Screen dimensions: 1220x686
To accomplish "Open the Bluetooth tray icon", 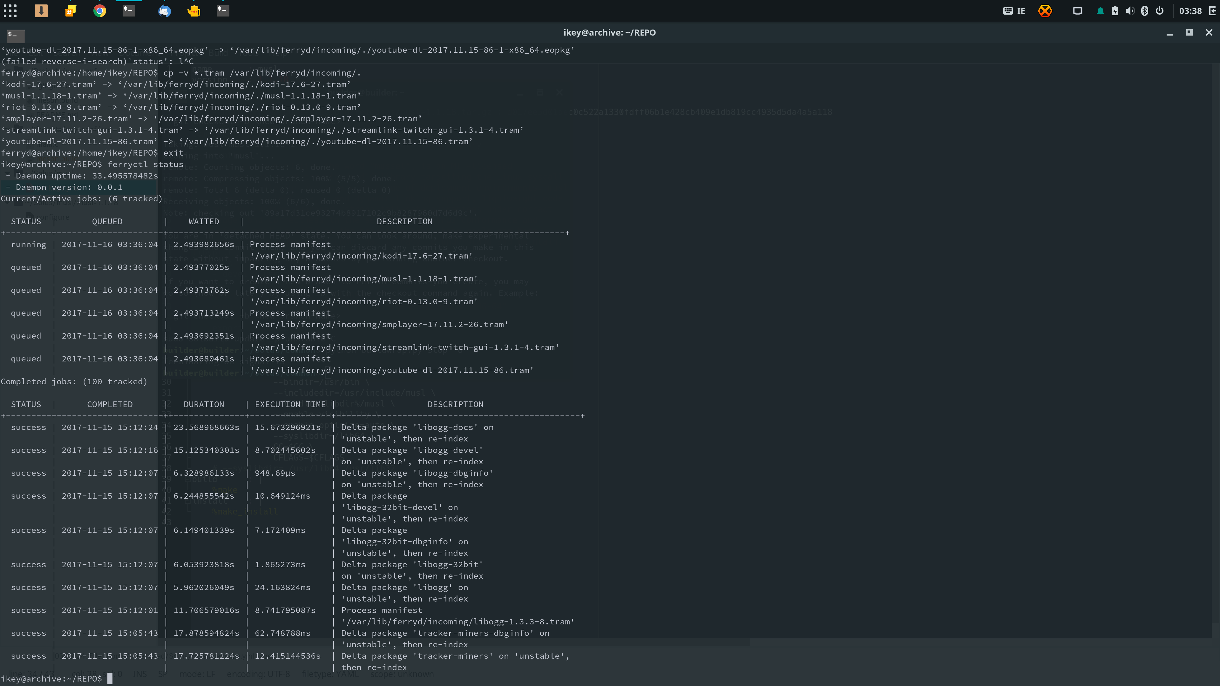I will coord(1145,11).
